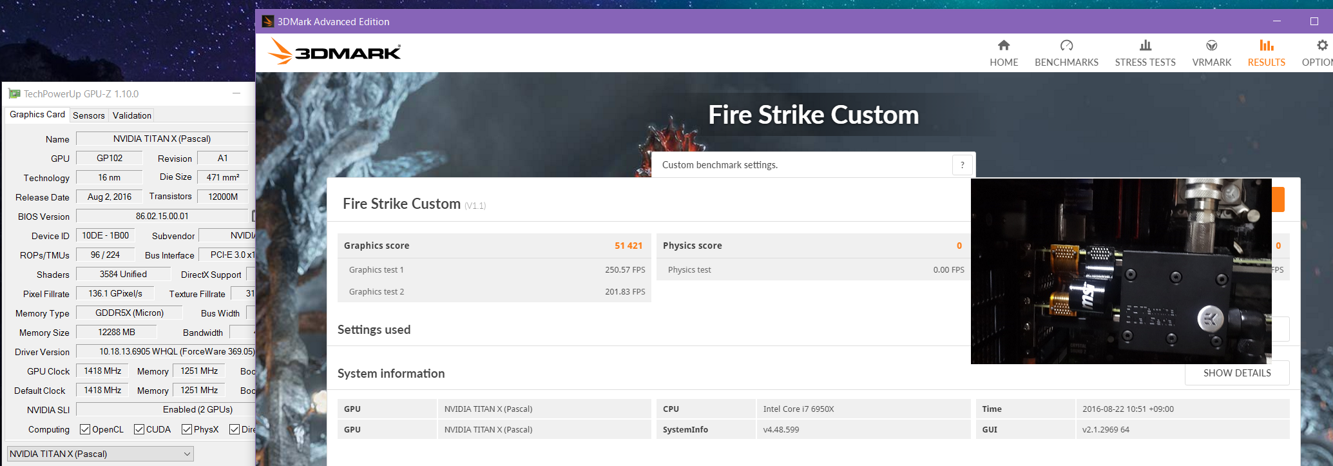Click the Default Clock value 1418 MHz
1333x466 pixels.
[102, 390]
